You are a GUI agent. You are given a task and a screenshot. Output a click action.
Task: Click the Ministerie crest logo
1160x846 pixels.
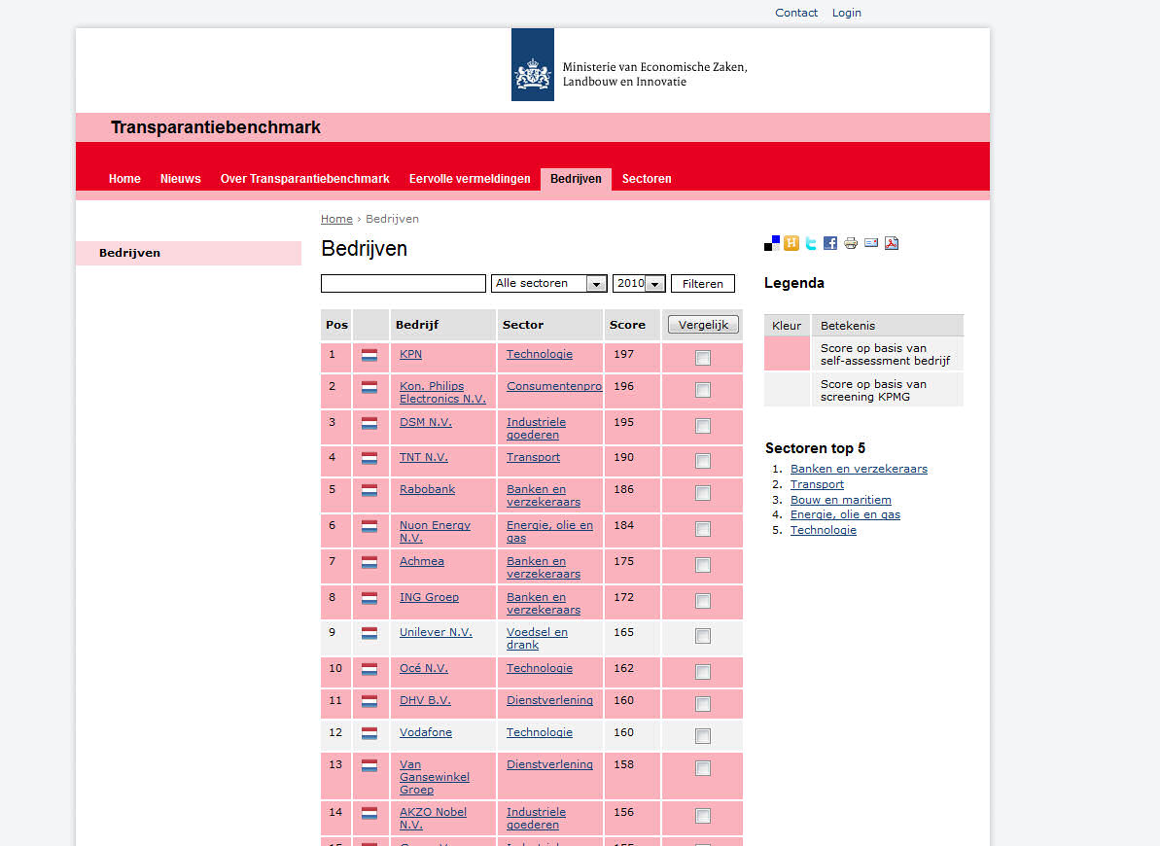533,64
